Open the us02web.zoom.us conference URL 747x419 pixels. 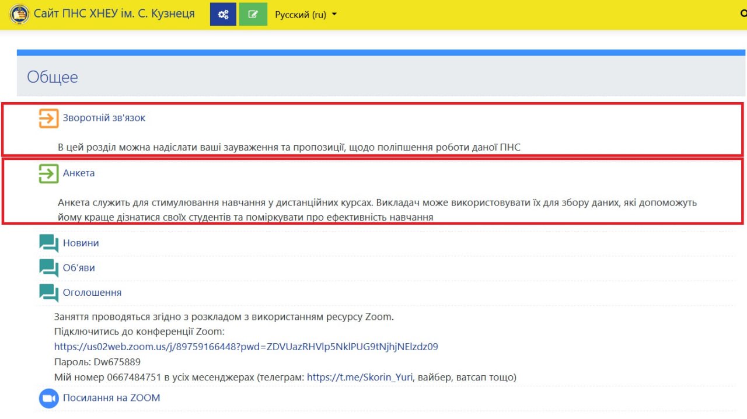[x=246, y=347]
